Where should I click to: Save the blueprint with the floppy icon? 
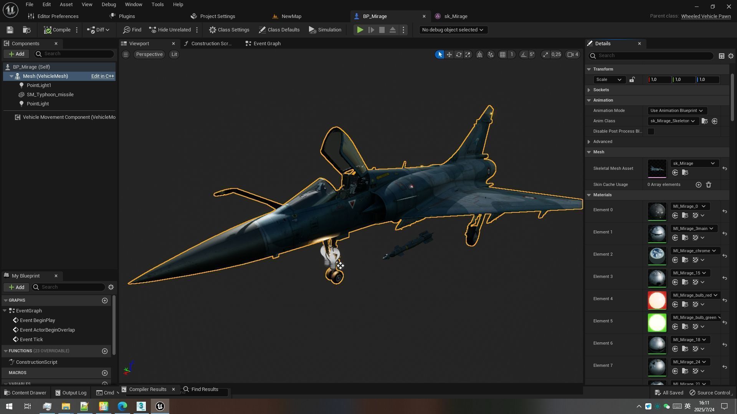click(x=10, y=30)
